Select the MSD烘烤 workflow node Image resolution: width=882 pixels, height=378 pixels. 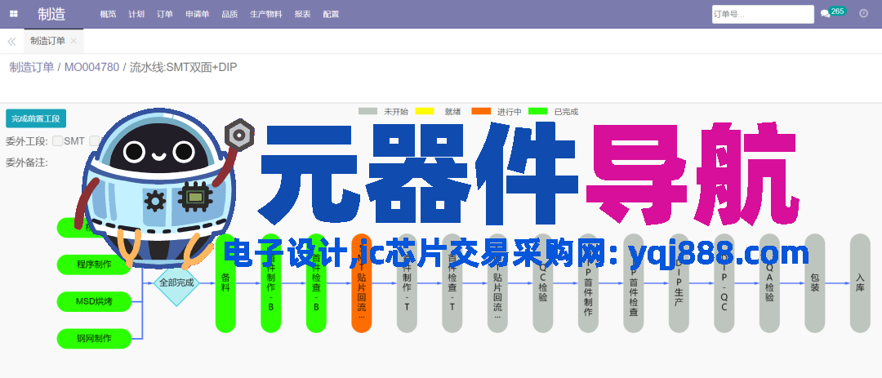coord(94,301)
